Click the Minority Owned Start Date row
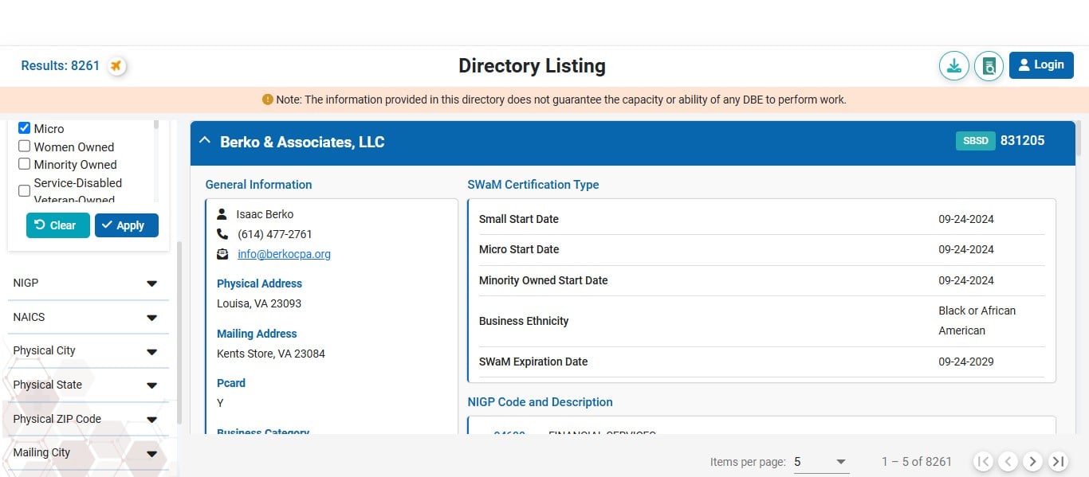Image resolution: width=1089 pixels, height=477 pixels. pyautogui.click(x=761, y=280)
